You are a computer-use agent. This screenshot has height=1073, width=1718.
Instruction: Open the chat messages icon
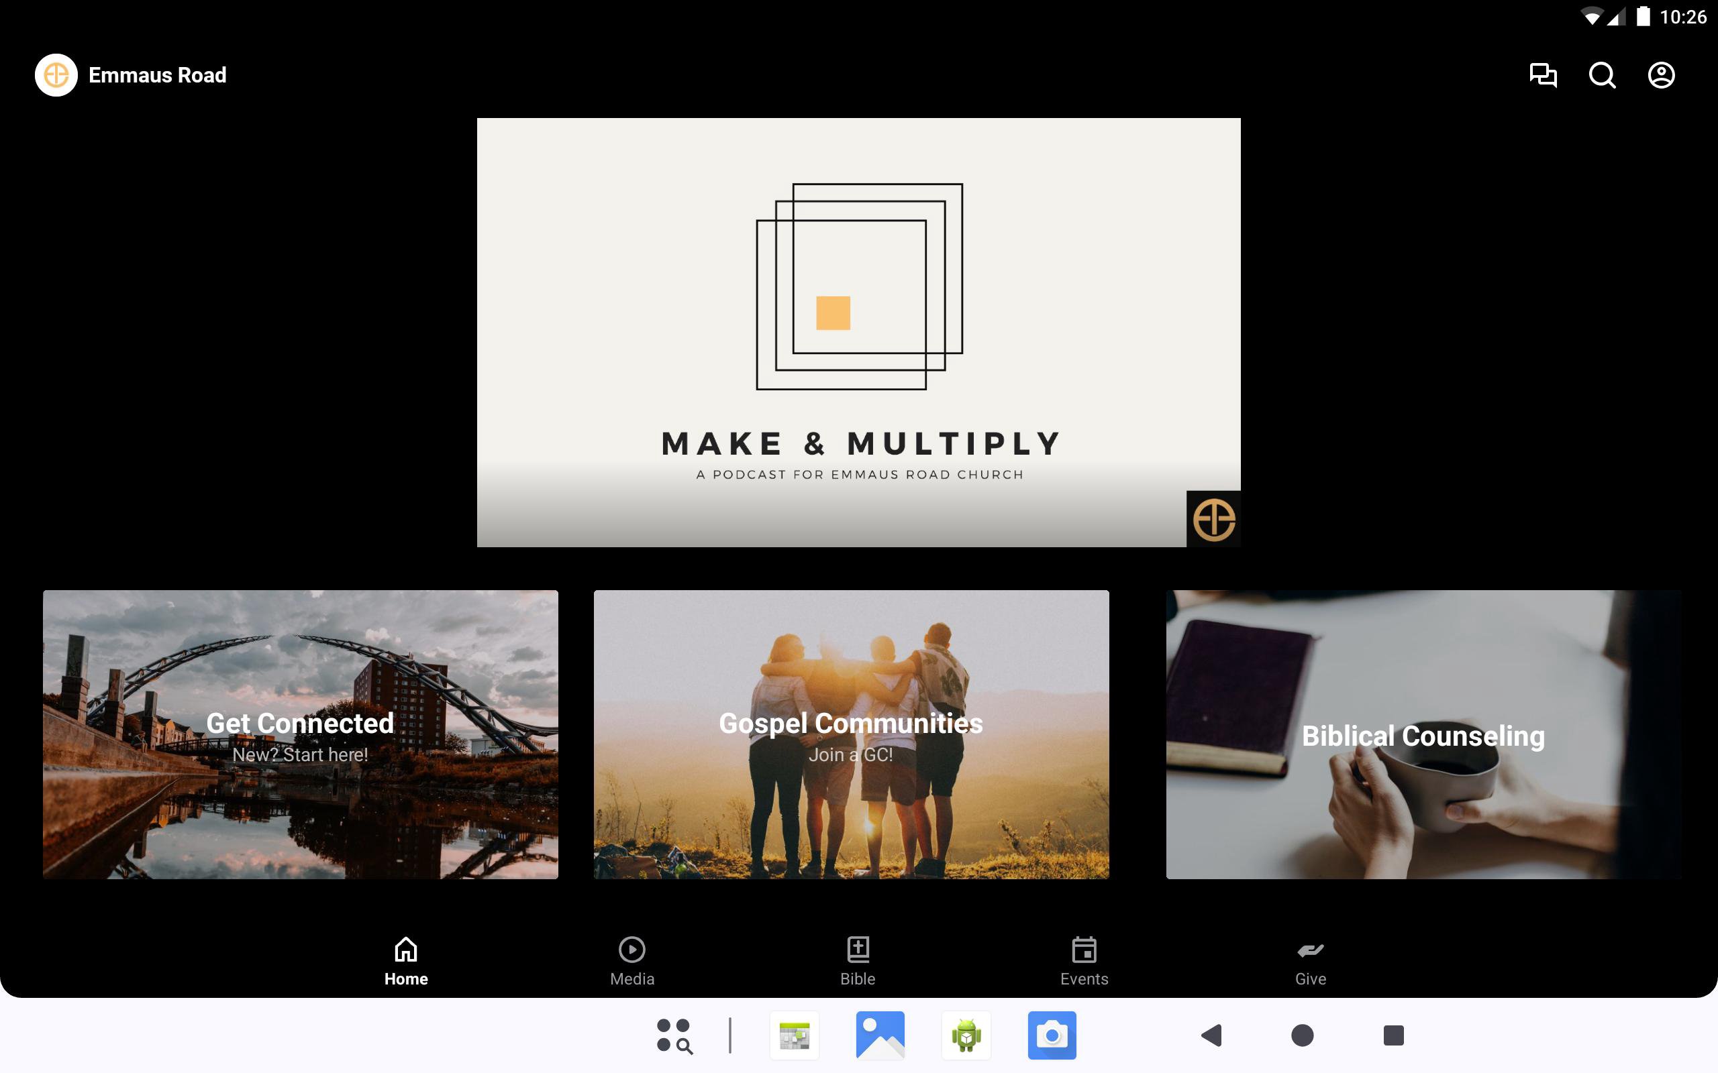(x=1542, y=75)
